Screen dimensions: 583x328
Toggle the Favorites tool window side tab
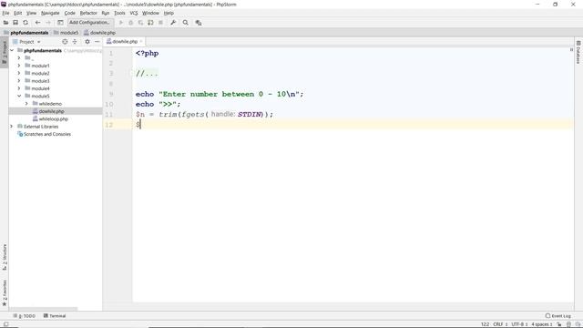coord(5,292)
